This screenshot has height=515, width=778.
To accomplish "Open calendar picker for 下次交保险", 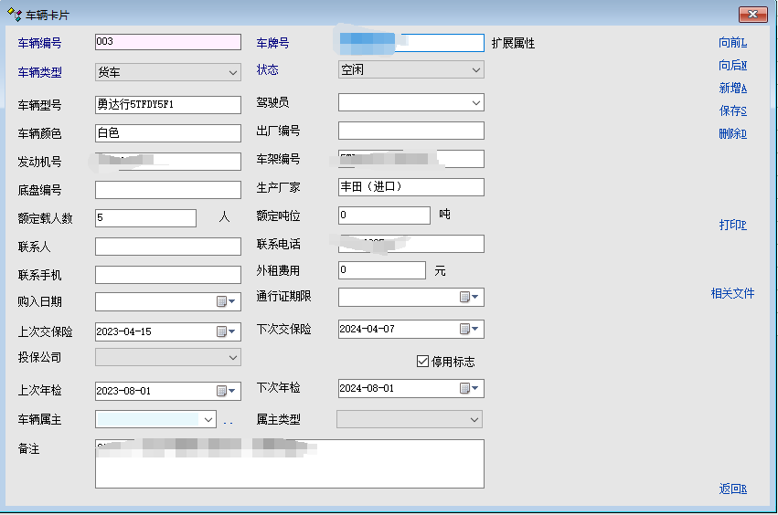I will point(469,329).
